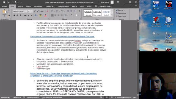Switch to the Revisar tab
The height and width of the screenshot is (99, 176).
point(74,7)
